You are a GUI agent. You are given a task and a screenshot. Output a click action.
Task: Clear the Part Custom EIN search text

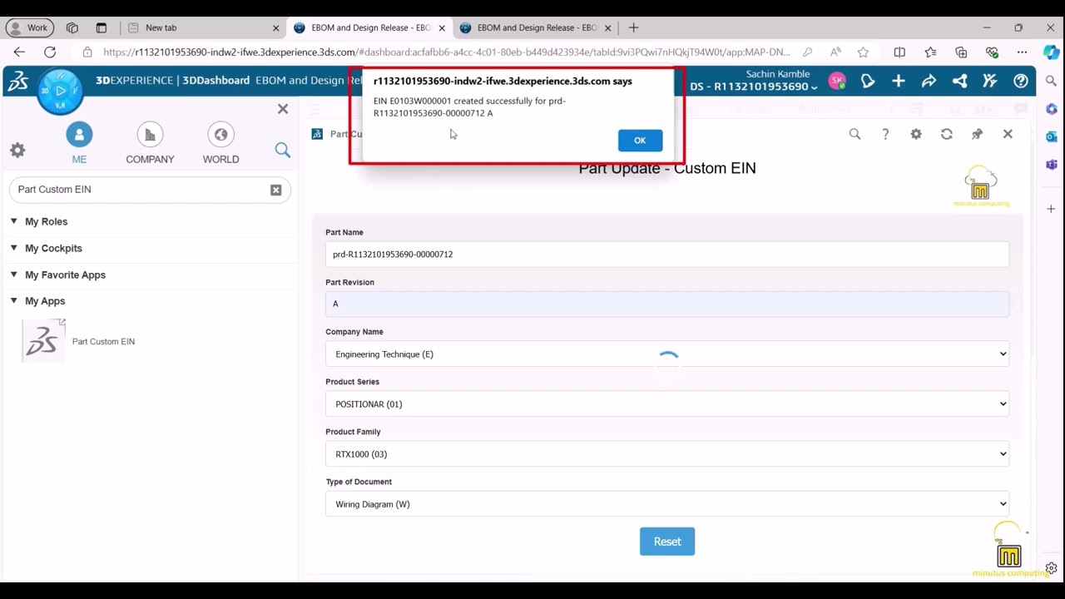(276, 190)
